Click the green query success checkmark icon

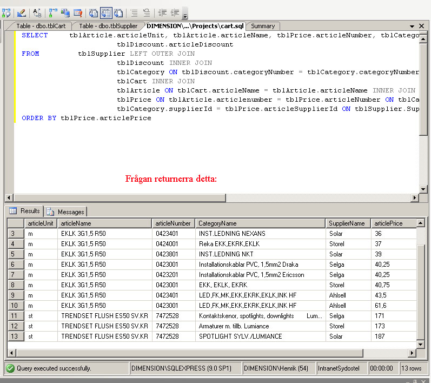10,368
